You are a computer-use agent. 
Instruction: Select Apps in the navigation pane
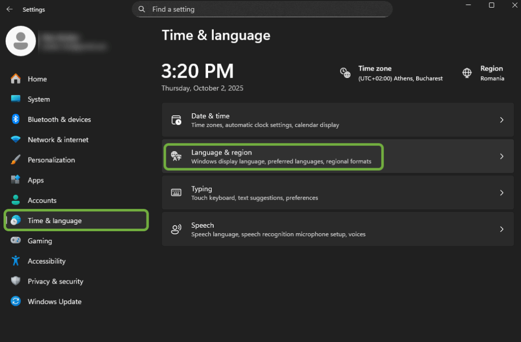click(36, 180)
